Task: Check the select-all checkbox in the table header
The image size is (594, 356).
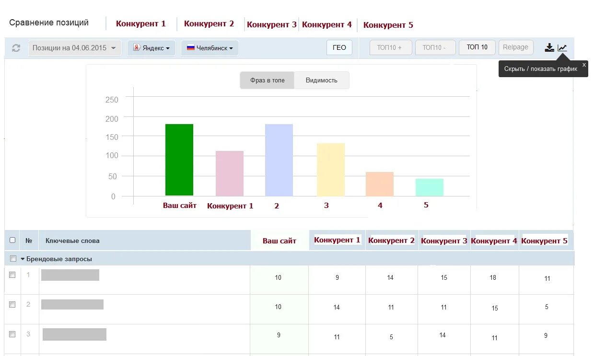Action: tap(12, 240)
